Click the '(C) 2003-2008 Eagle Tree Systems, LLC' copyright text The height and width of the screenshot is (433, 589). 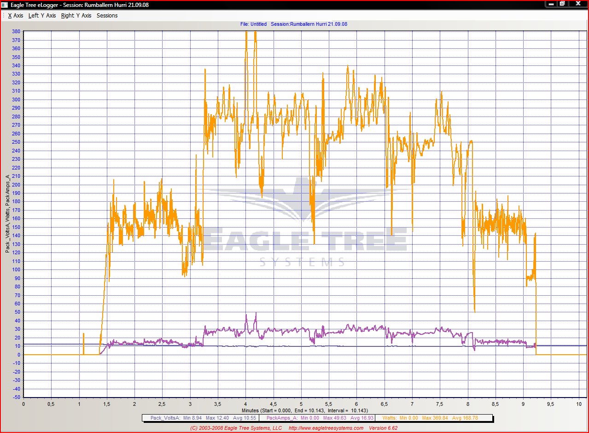click(x=236, y=428)
